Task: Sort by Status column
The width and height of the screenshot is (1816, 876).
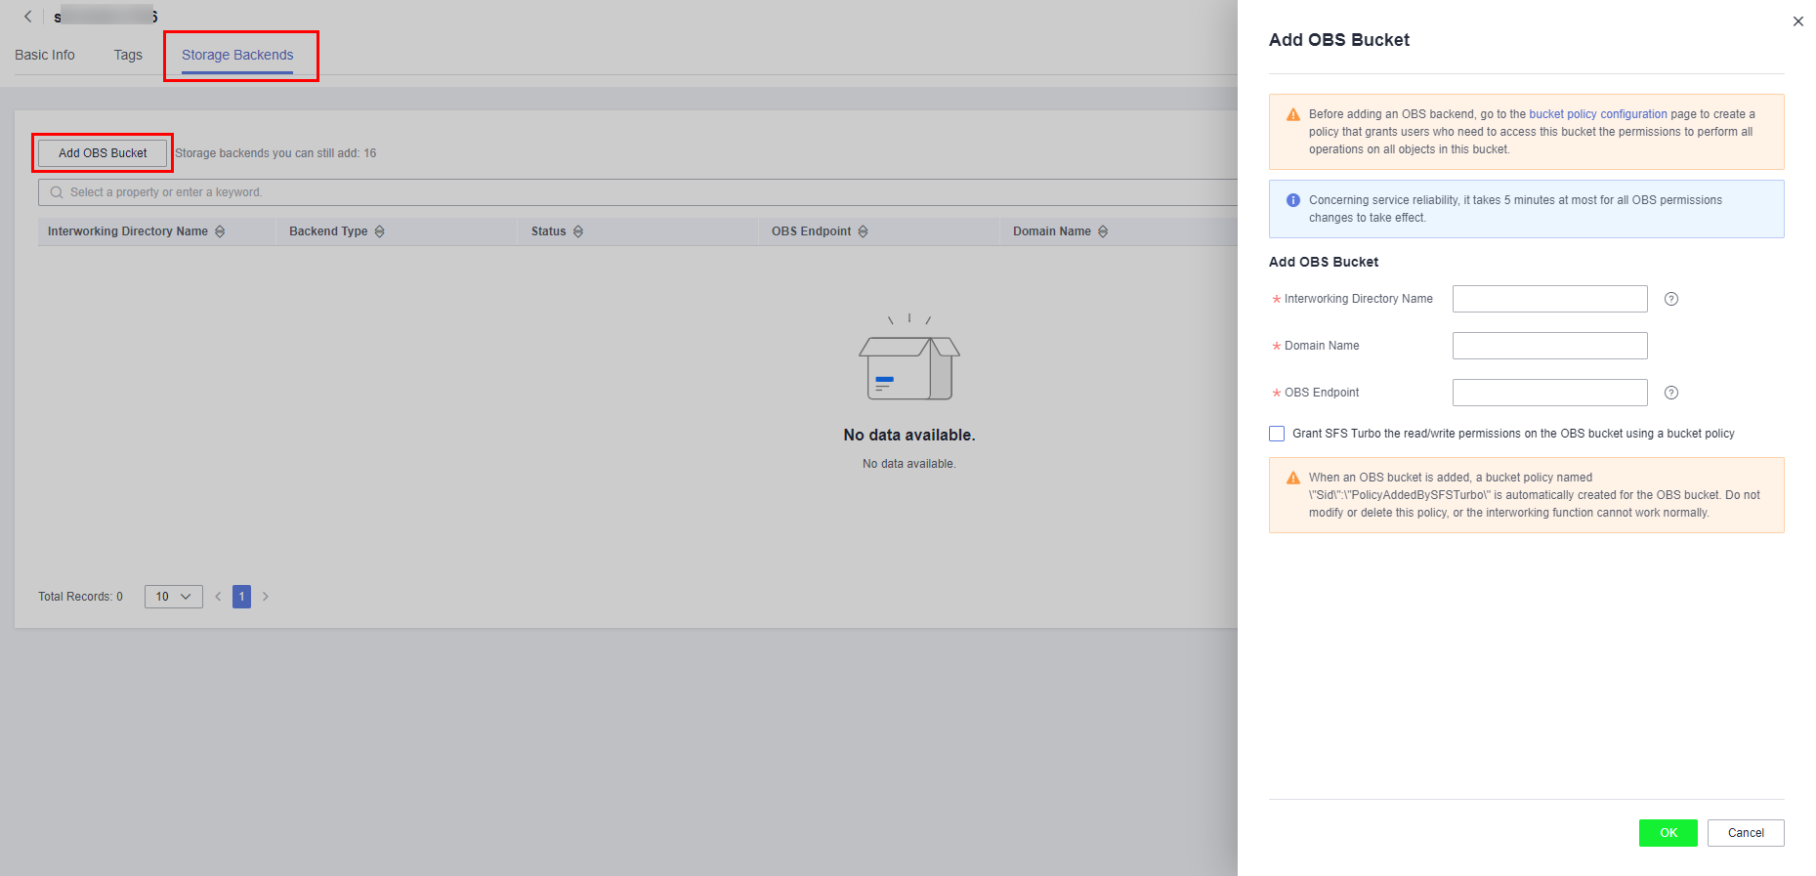Action: [x=578, y=231]
